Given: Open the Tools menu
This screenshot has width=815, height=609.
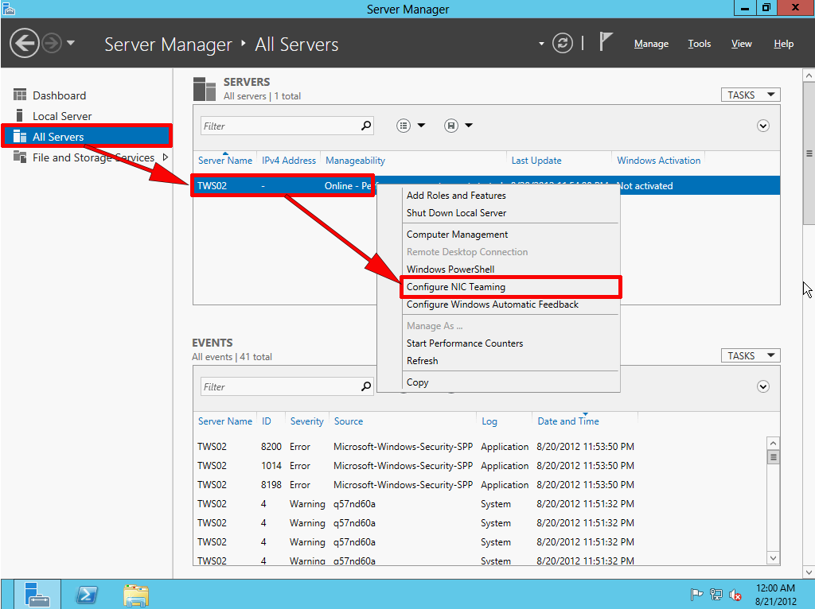Looking at the screenshot, I should 699,44.
